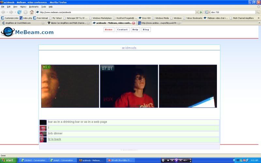
Task: Click chat message 'brb dinner'
Action: tap(55, 133)
